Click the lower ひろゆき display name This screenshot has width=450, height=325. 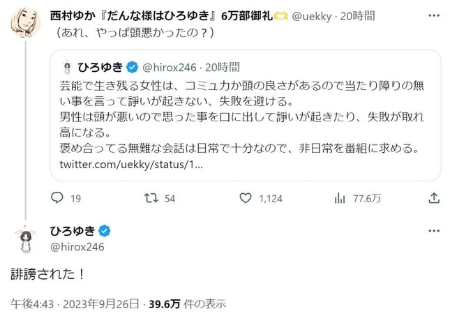click(72, 231)
